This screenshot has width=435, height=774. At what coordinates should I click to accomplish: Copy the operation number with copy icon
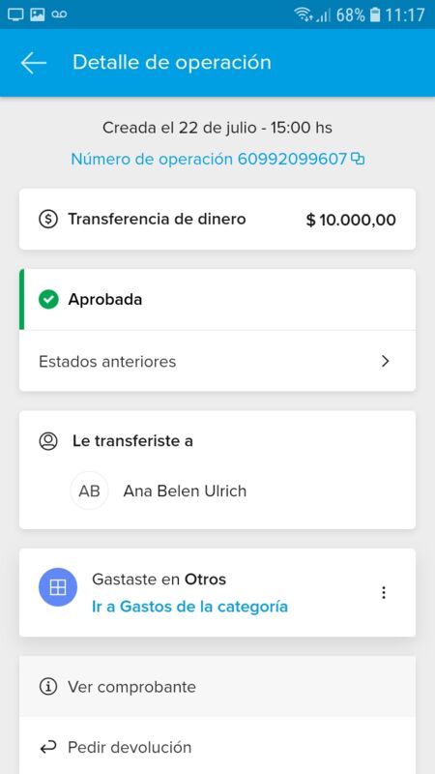point(358,159)
